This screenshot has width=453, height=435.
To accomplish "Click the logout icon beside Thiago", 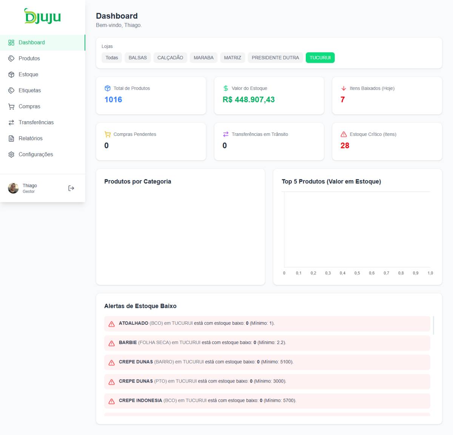I will click(71, 188).
